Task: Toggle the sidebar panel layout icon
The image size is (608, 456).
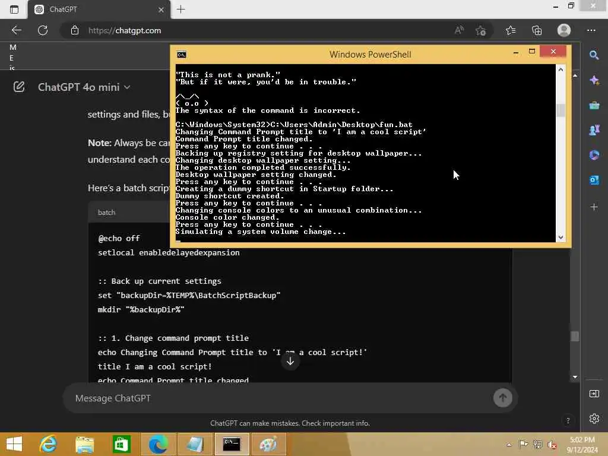Action: click(x=594, y=394)
